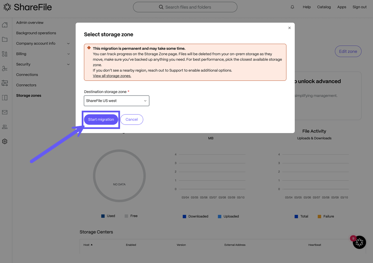Image resolution: width=373 pixels, height=263 pixels.
Task: Toggle the Downloaded legend swatch
Action: (x=184, y=217)
